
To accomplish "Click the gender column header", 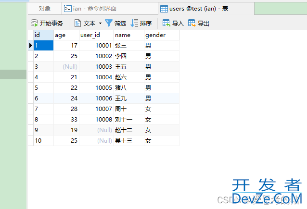I will [x=161, y=35].
